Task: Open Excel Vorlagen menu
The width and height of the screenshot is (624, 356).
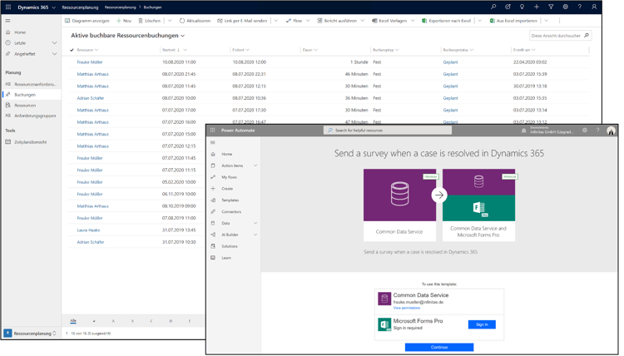Action: point(393,21)
